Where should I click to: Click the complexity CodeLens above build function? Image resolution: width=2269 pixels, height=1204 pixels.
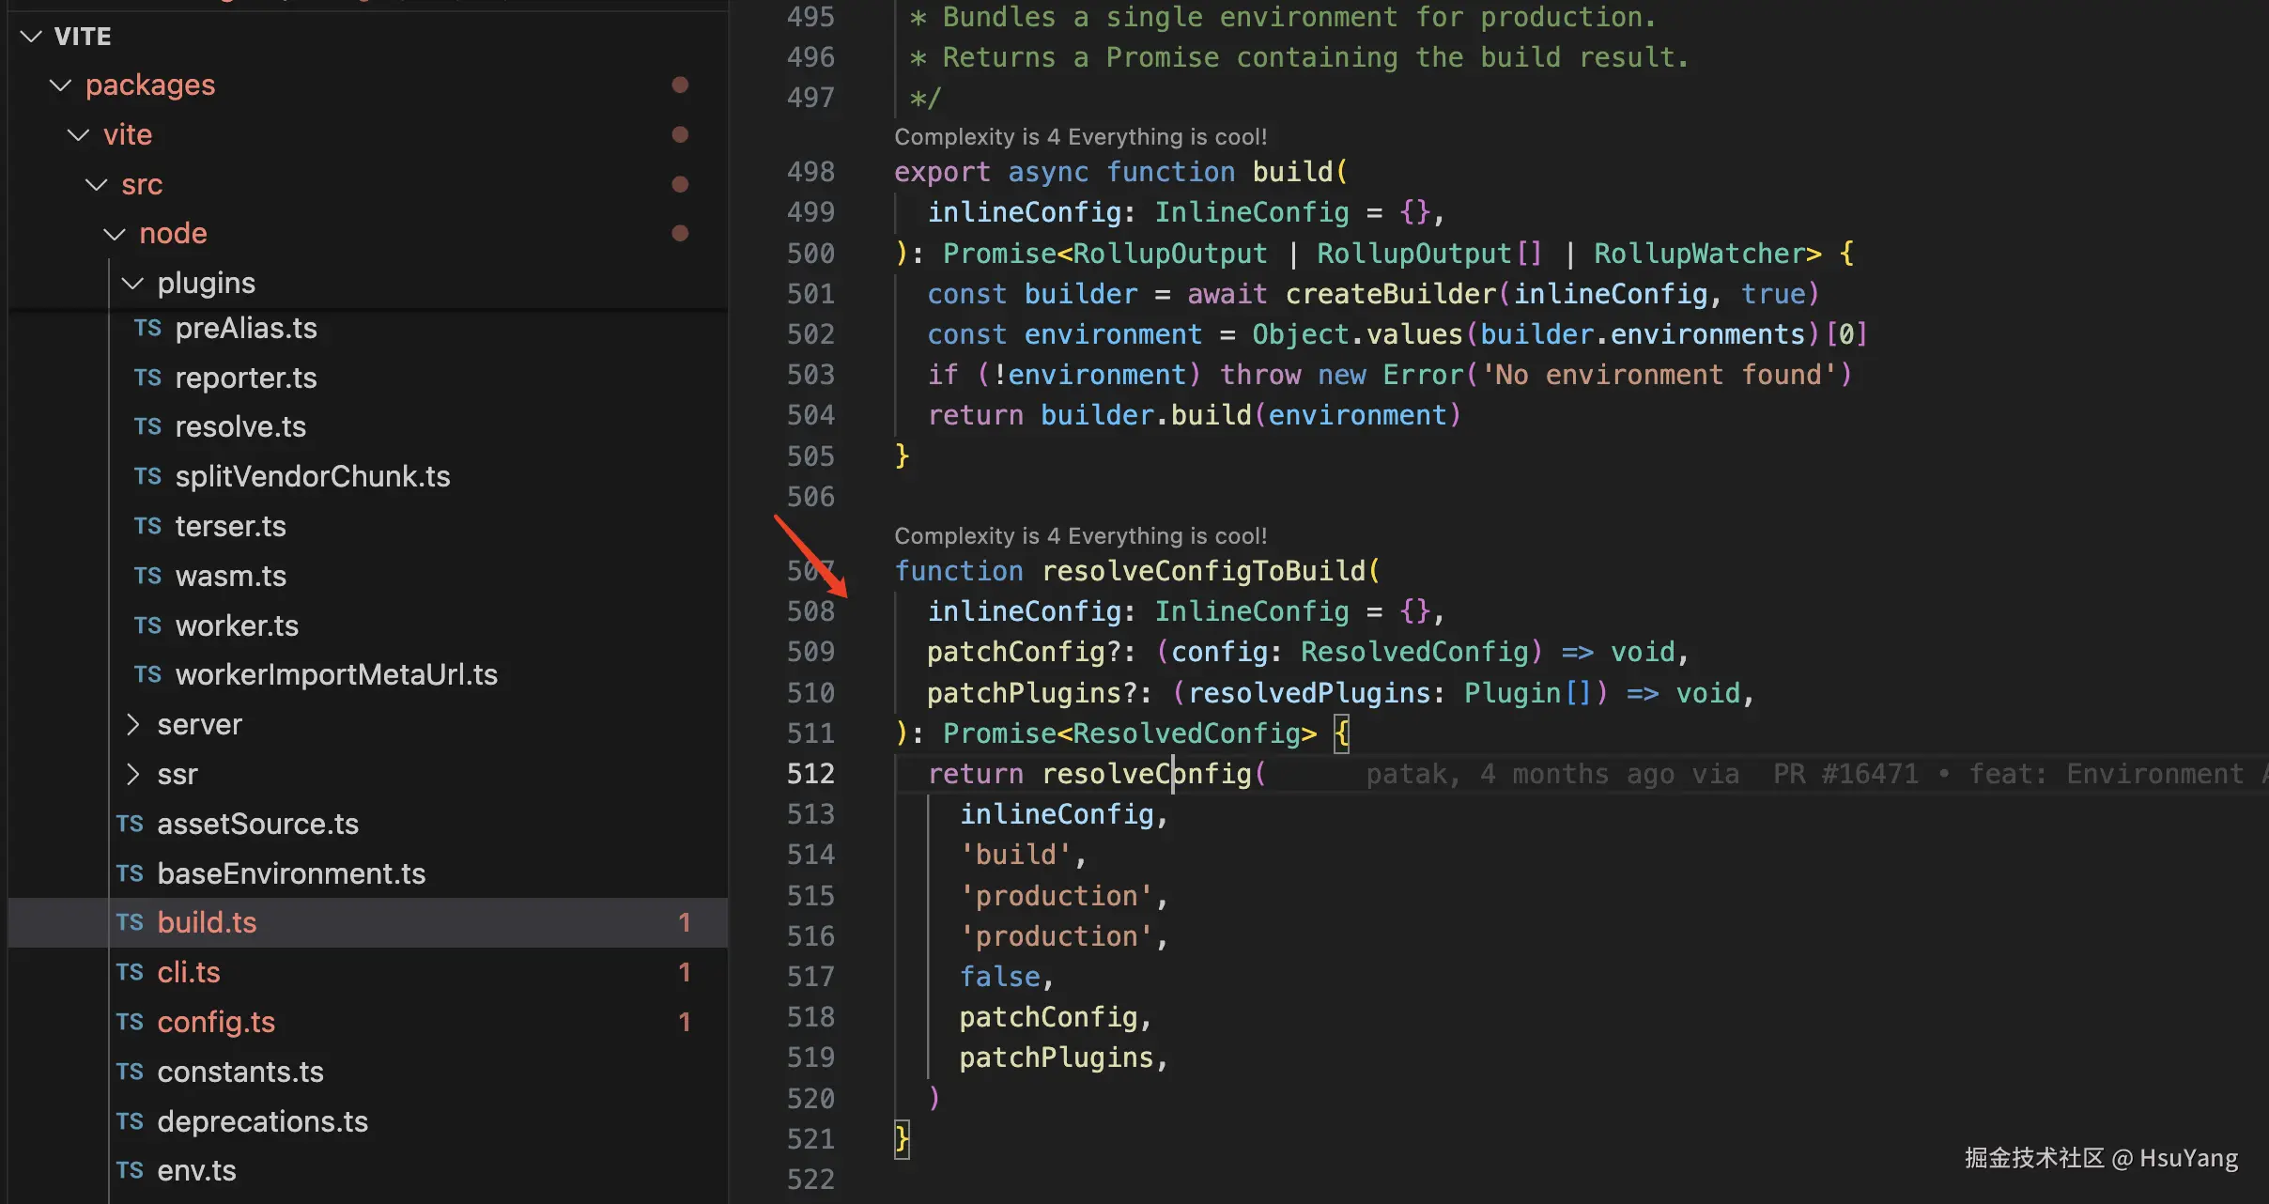pyautogui.click(x=1080, y=137)
